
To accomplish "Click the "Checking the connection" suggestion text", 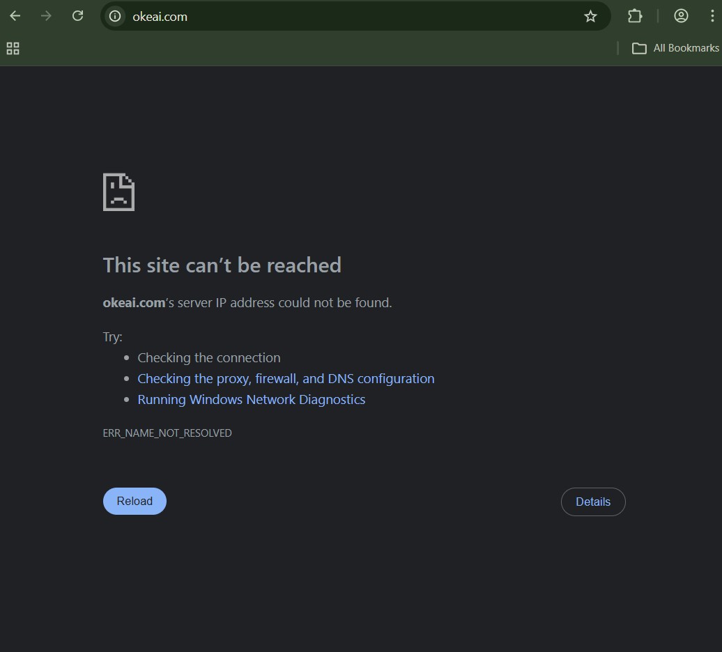I will pyautogui.click(x=208, y=357).
